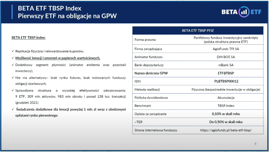The image size is (269, 152).
Task: Click the checkmark beside 'Dodatkowy segment płynności'
Action: tap(13, 64)
